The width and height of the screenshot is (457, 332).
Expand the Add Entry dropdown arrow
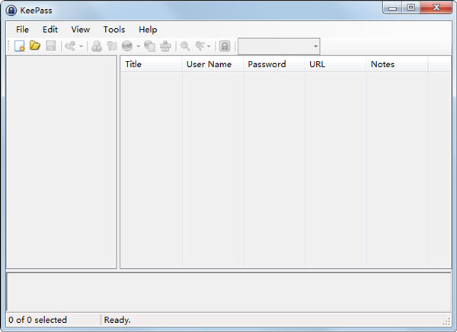point(81,46)
